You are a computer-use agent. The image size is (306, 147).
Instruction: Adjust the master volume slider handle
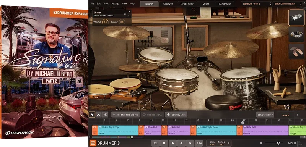pos(278,143)
